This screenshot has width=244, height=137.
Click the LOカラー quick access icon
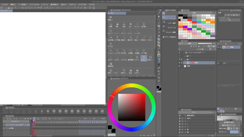(137, 71)
